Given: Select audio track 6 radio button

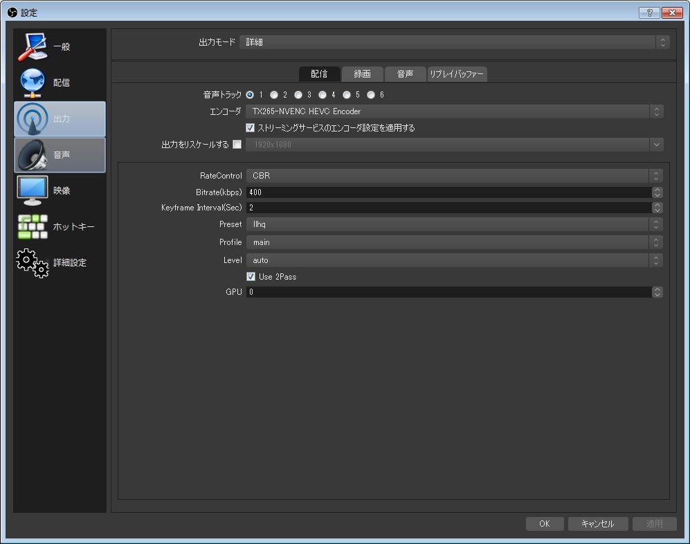Looking at the screenshot, I should [371, 95].
